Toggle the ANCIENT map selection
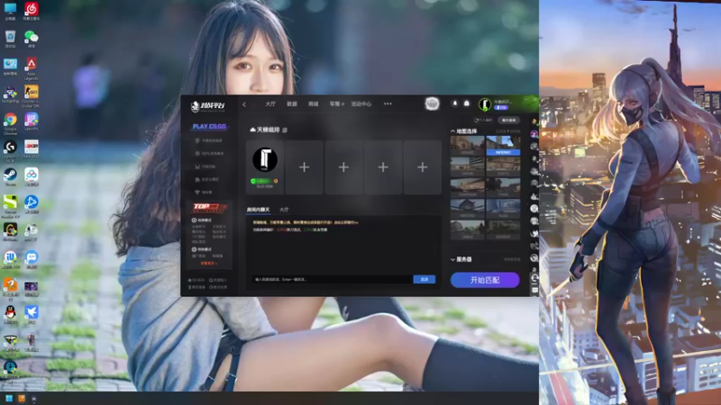 503,230
